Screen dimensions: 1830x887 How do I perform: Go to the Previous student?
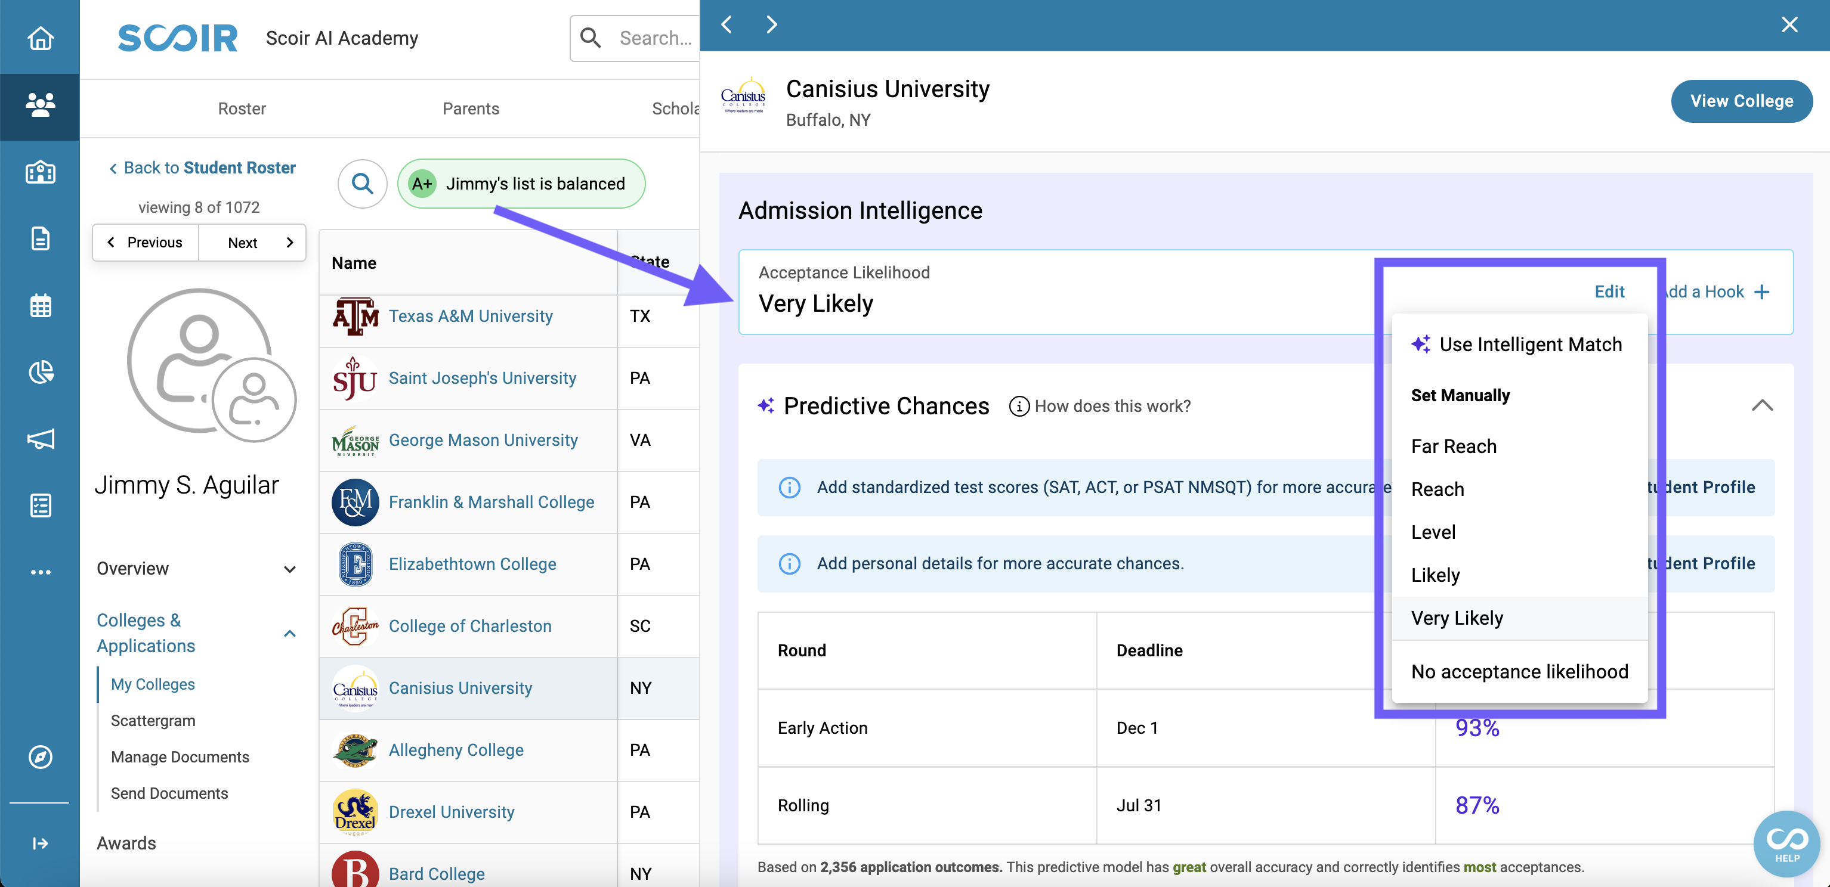tap(146, 243)
